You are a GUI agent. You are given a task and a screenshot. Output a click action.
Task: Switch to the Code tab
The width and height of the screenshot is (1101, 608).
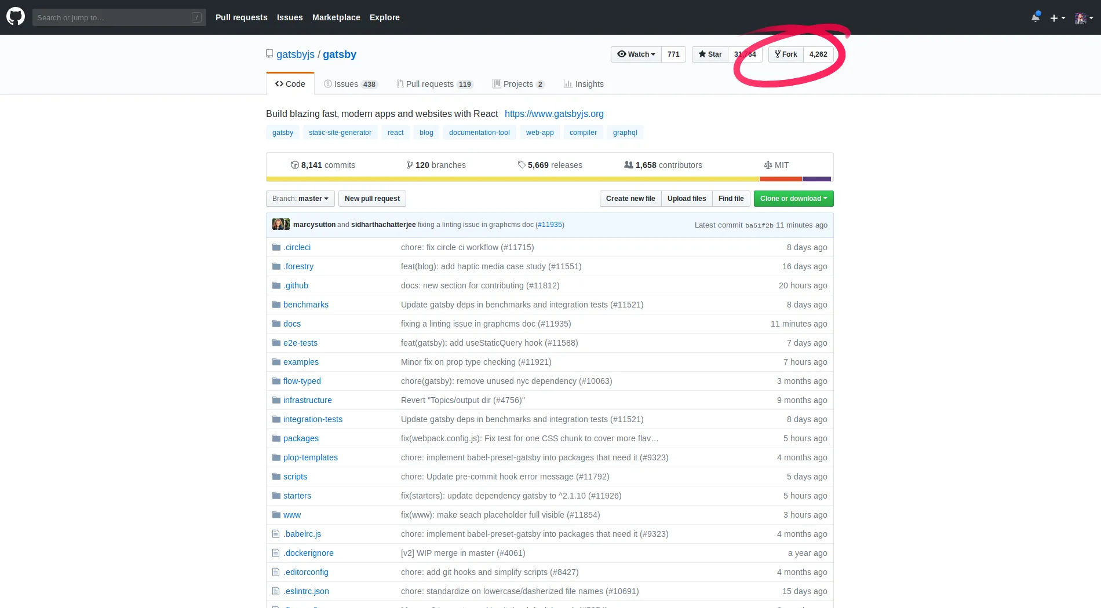290,84
